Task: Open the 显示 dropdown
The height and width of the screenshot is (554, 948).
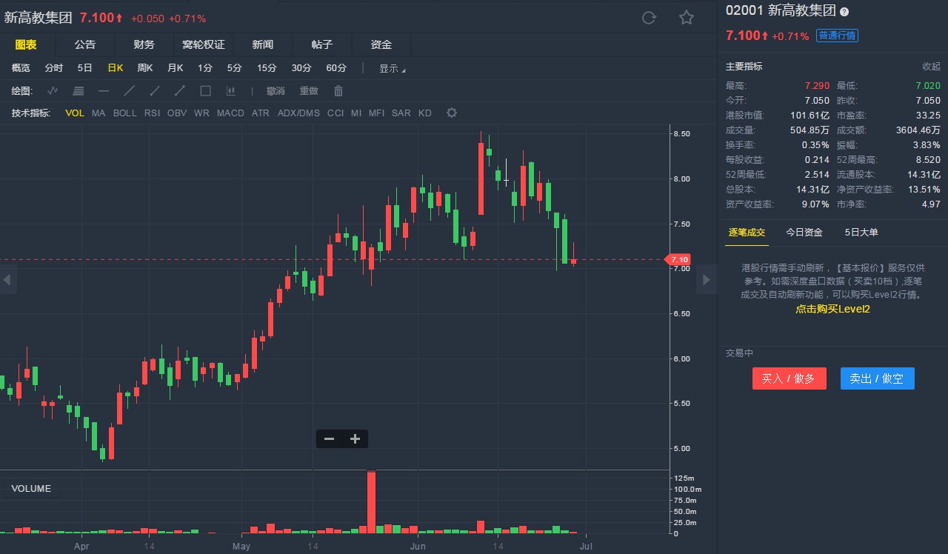Action: pos(392,69)
